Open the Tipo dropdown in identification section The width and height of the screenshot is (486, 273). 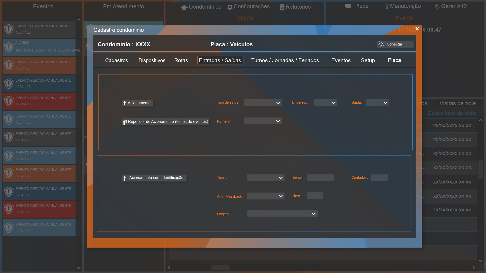point(266,178)
